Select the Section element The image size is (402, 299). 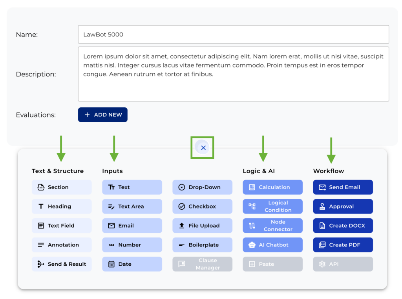tap(62, 187)
